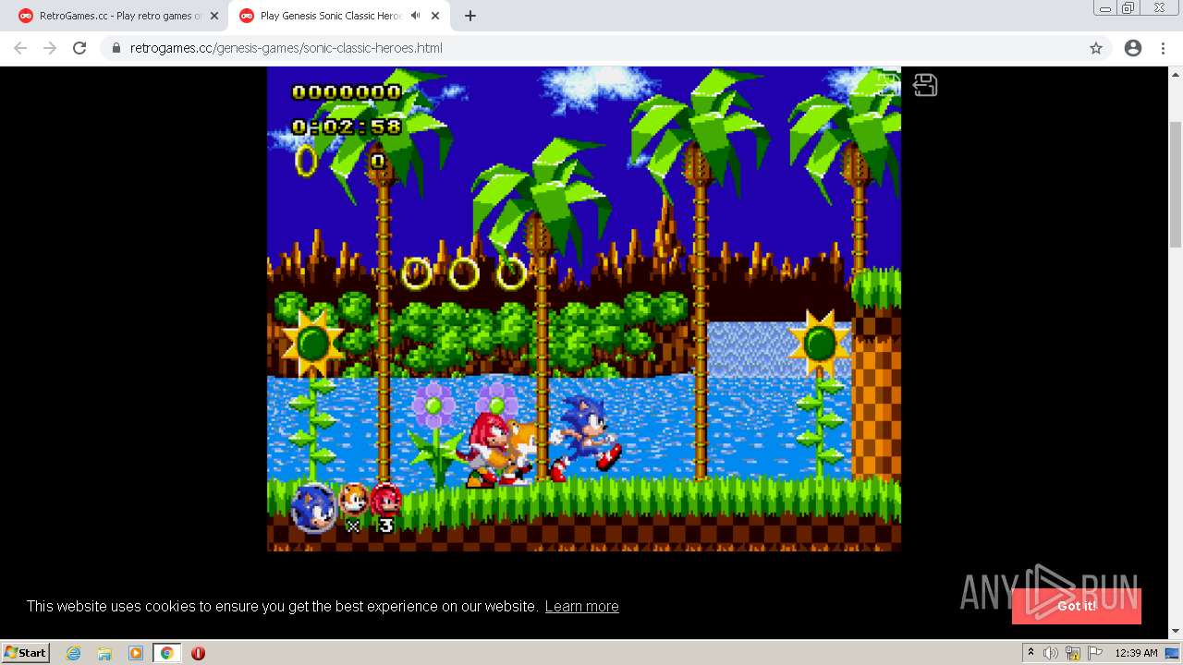Viewport: 1183px width, 665px height.
Task: Bookmark this page with the star icon
Action: click(x=1096, y=48)
